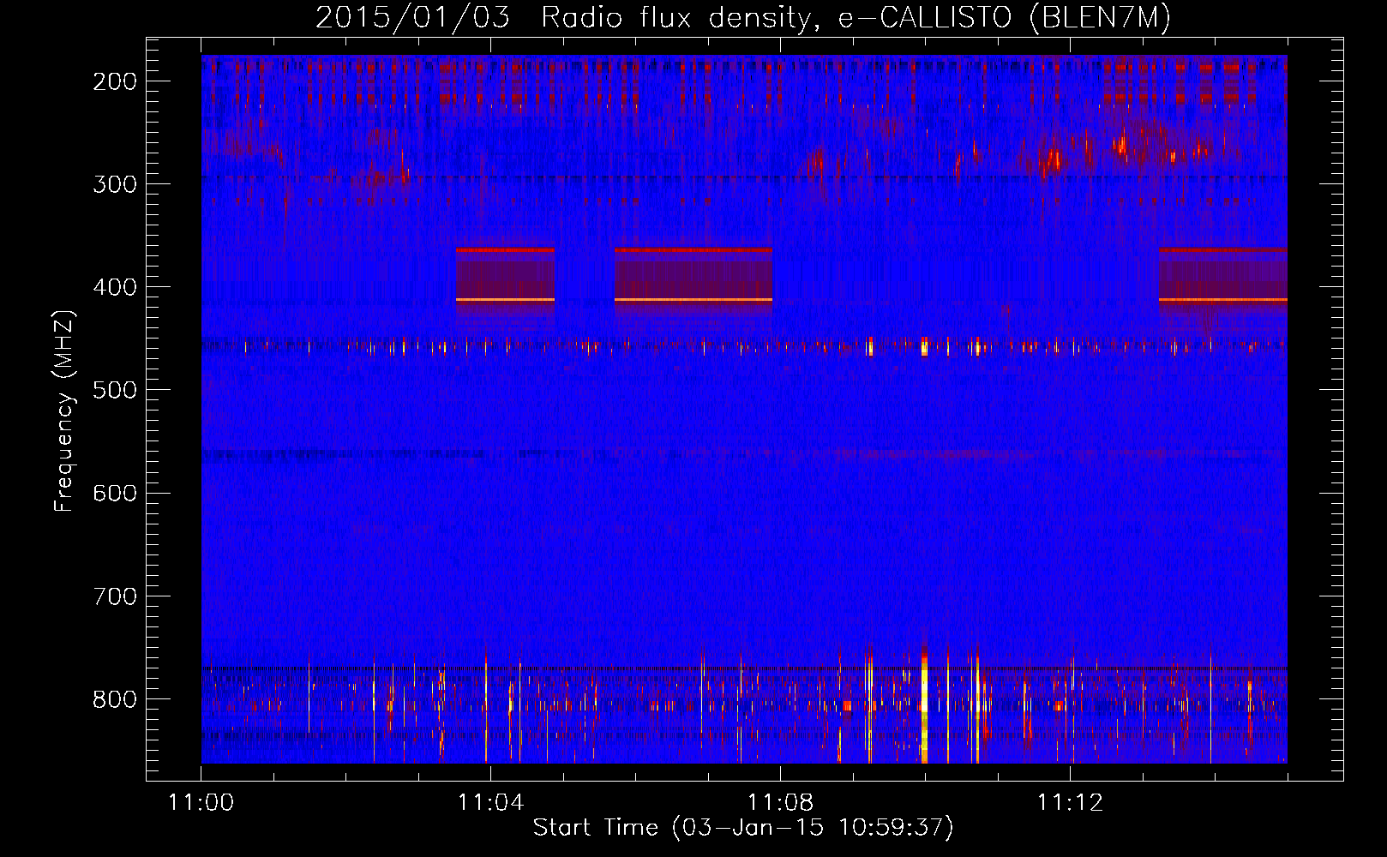
Task: Click the Start Time axis label
Action: [x=743, y=828]
